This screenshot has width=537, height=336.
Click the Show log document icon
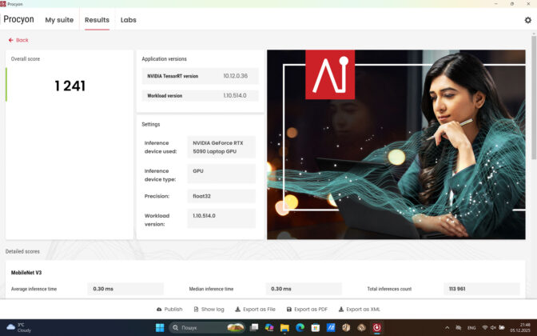pos(196,310)
